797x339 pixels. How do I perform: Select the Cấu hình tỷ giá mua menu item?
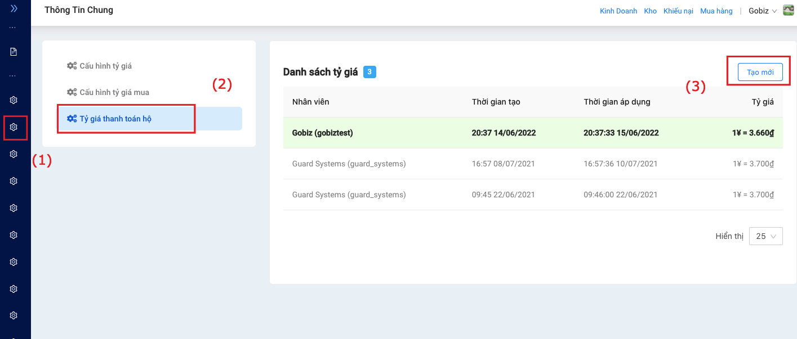click(114, 92)
